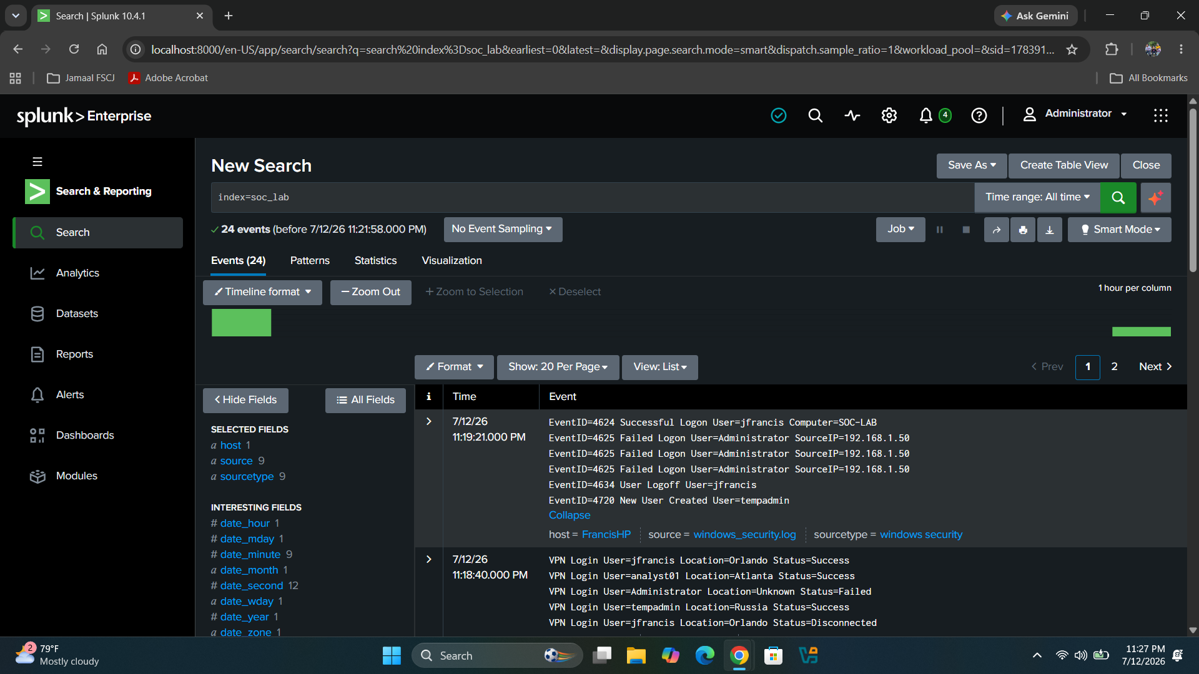Change the Smart Mode search mode
The image size is (1199, 674).
(x=1120, y=230)
